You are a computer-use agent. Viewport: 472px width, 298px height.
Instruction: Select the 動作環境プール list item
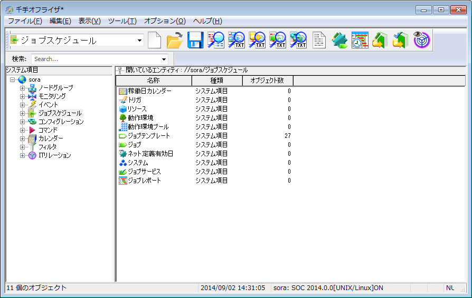pos(148,127)
